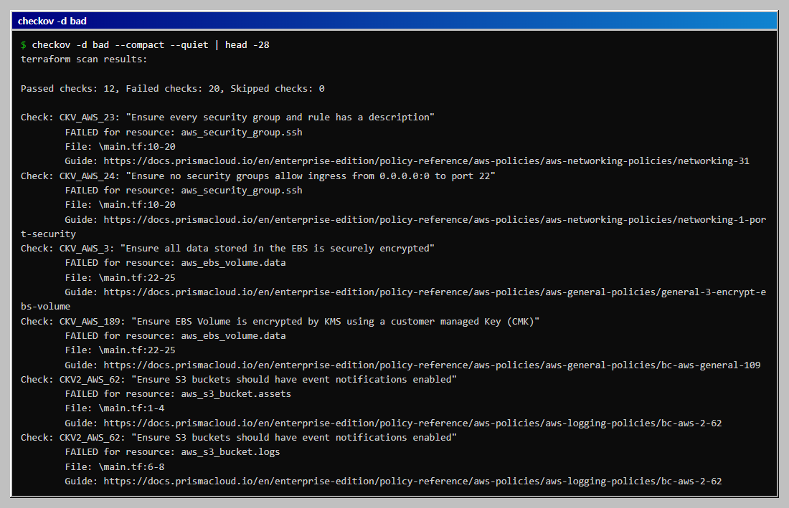This screenshot has height=508, width=789.
Task: Select the "Passed checks: 12" text
Action: tap(68, 89)
